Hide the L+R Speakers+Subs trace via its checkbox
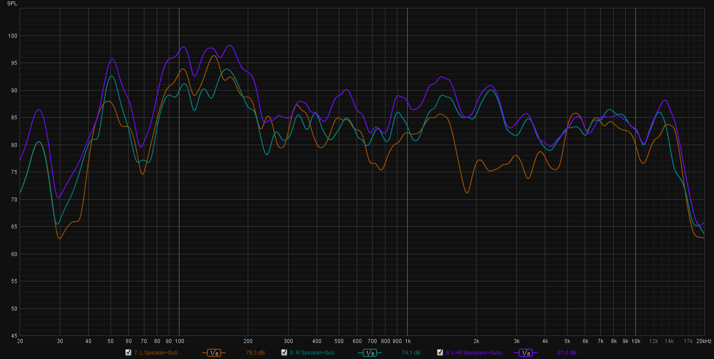 (440, 352)
